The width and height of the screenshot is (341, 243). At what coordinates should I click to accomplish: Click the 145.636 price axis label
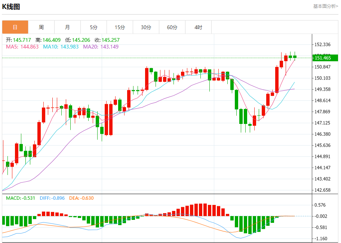point(323,145)
